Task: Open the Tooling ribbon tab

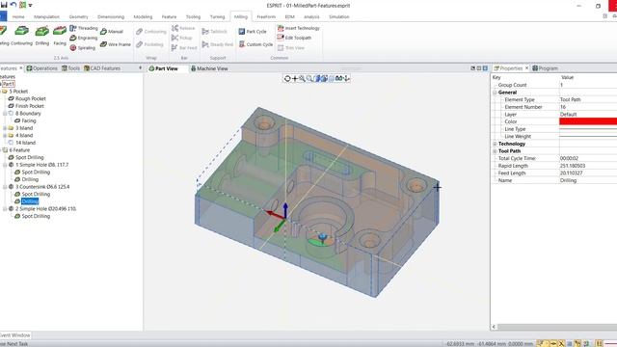Action: coord(193,17)
